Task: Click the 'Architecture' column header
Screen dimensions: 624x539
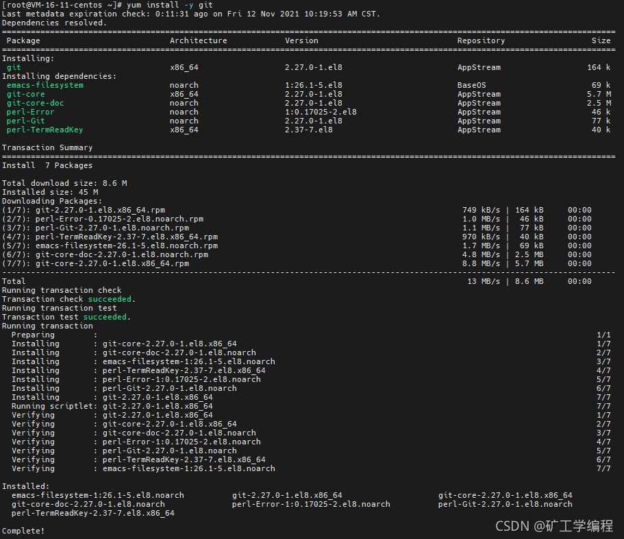Action: pyautogui.click(x=198, y=40)
